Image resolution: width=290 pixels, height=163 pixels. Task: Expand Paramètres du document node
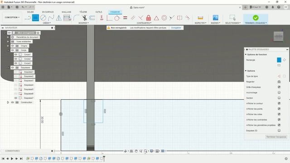8,37
